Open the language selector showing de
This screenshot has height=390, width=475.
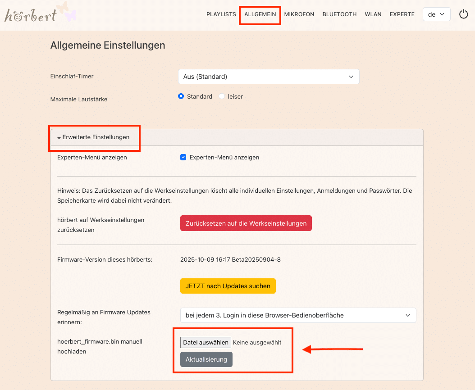pos(436,14)
